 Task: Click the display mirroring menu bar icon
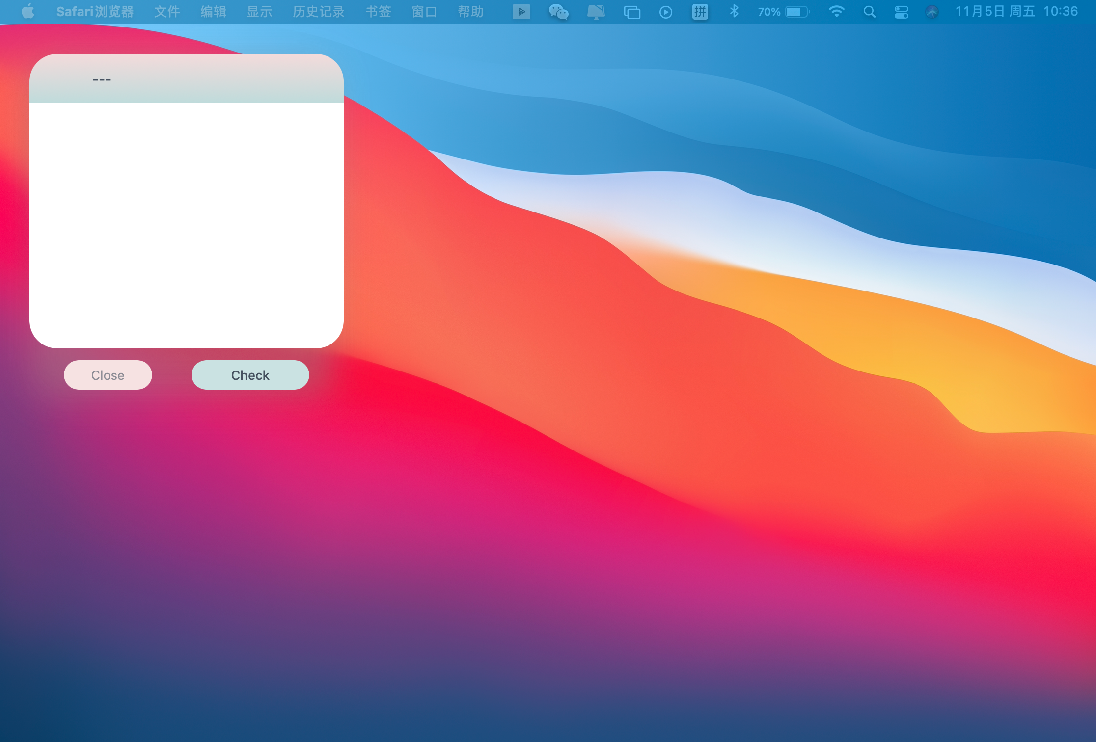tap(596, 11)
